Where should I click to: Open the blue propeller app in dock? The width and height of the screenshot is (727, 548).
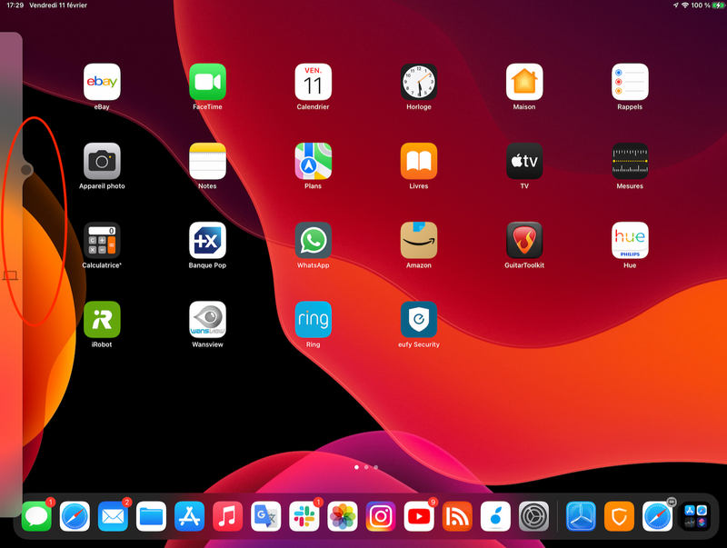click(581, 516)
